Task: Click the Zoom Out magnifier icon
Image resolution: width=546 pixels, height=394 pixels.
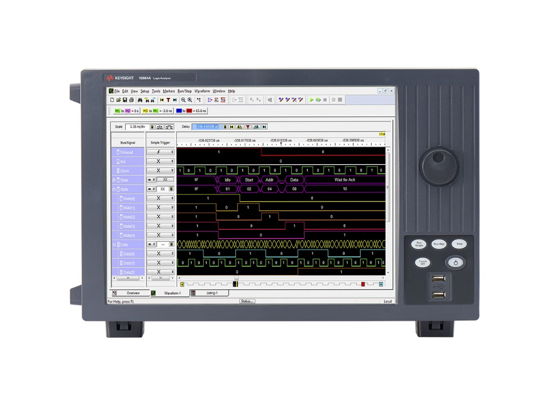Action: click(x=183, y=100)
